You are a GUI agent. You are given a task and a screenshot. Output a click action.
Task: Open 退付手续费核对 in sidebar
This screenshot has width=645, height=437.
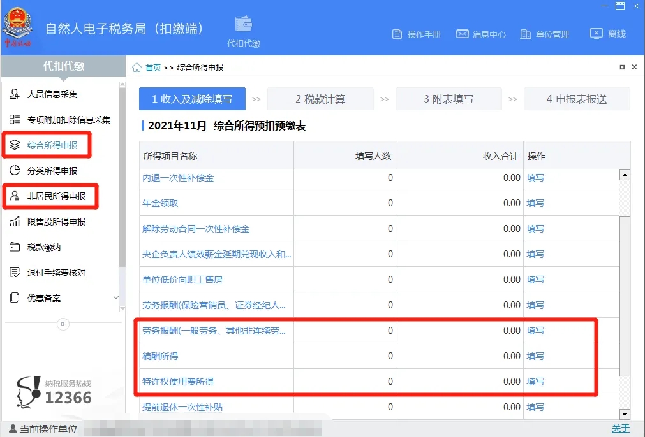pyautogui.click(x=56, y=272)
